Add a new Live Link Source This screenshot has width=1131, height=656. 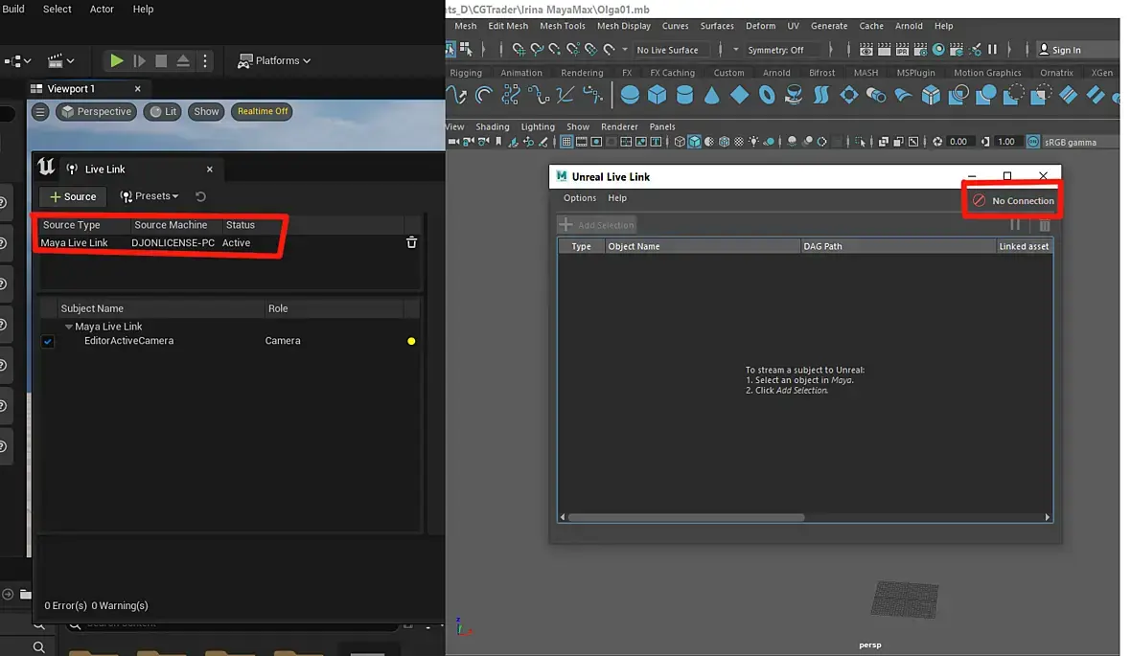[72, 197]
